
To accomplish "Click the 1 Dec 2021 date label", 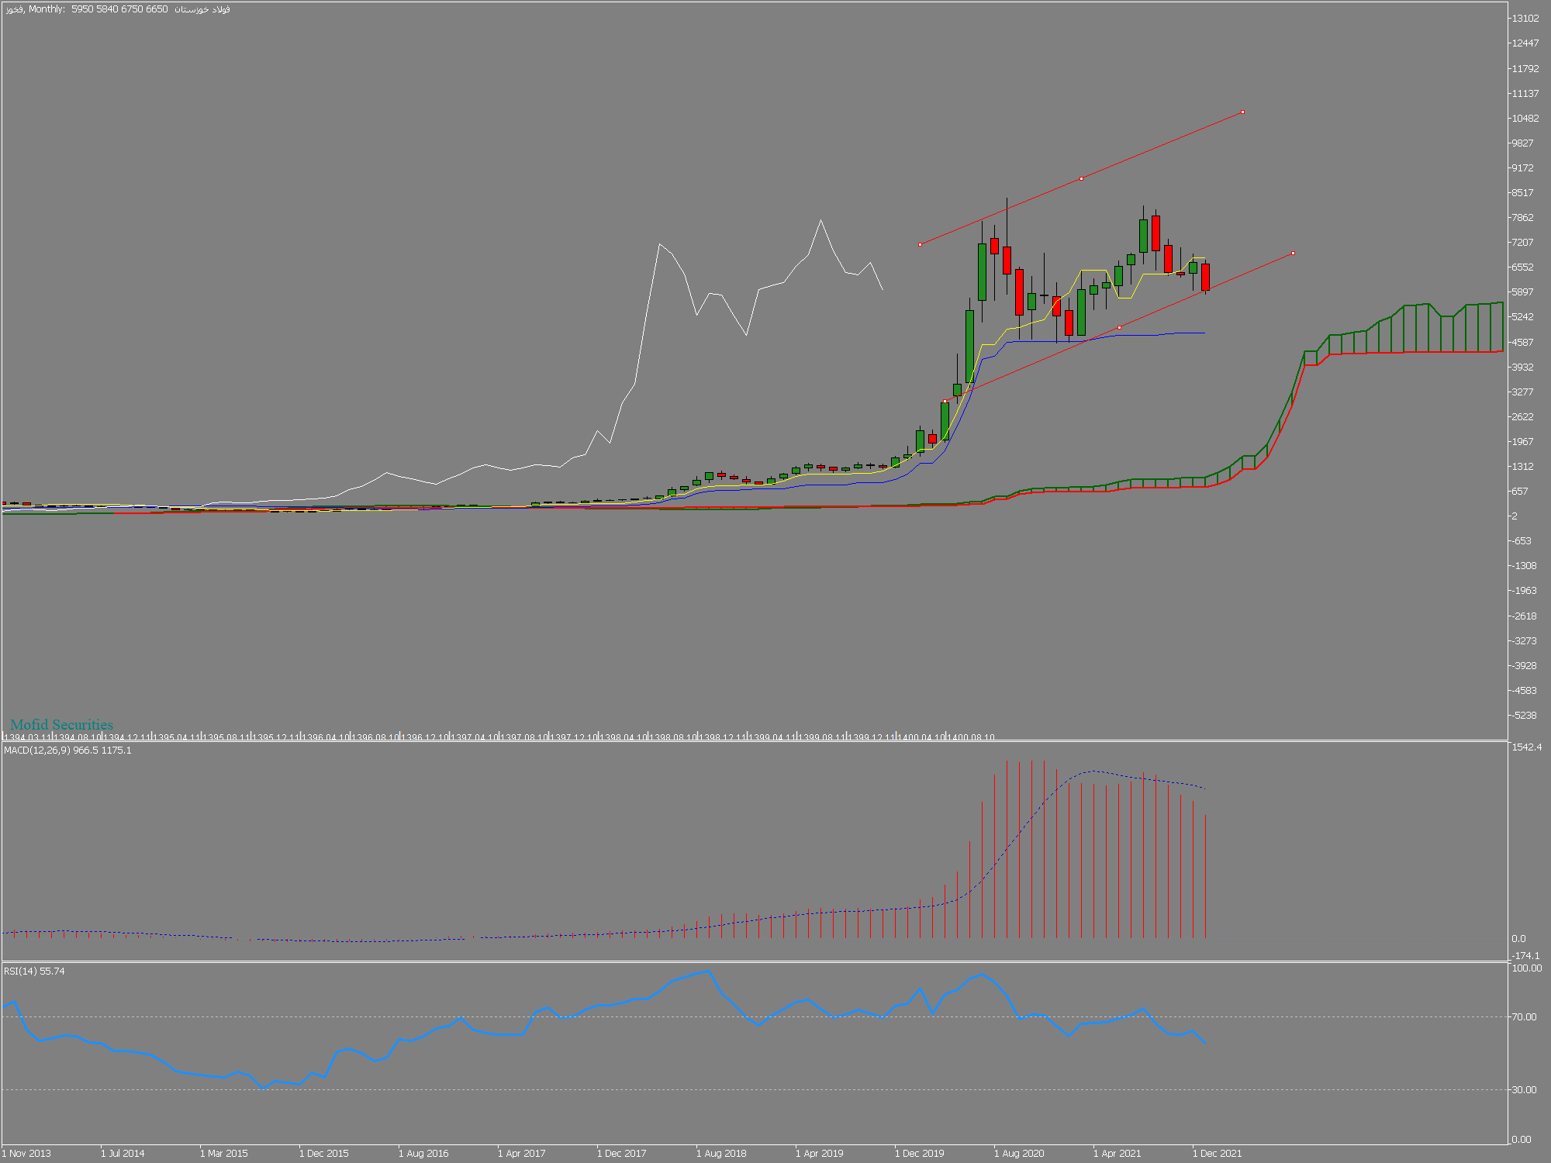I will click(1218, 1154).
